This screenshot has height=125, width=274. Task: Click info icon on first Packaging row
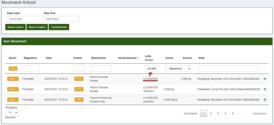(265, 79)
